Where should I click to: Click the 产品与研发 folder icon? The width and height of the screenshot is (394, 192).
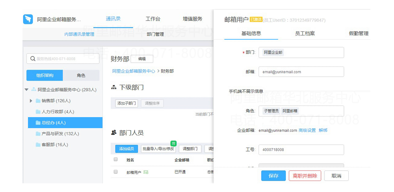point(38,134)
